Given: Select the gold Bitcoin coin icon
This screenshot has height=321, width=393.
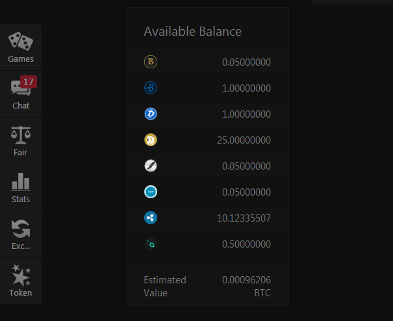Looking at the screenshot, I should pos(151,62).
